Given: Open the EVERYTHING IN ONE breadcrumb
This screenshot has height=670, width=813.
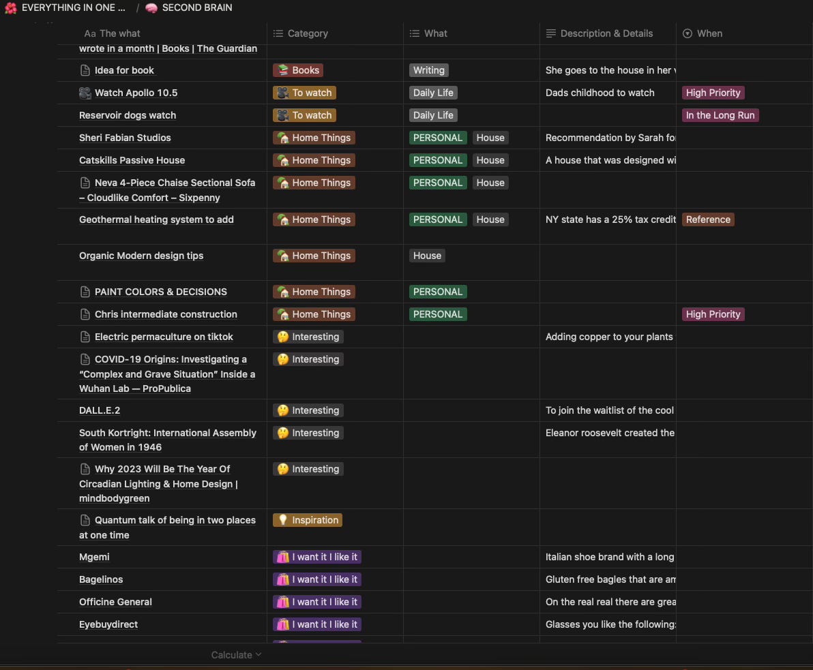Looking at the screenshot, I should [73, 7].
